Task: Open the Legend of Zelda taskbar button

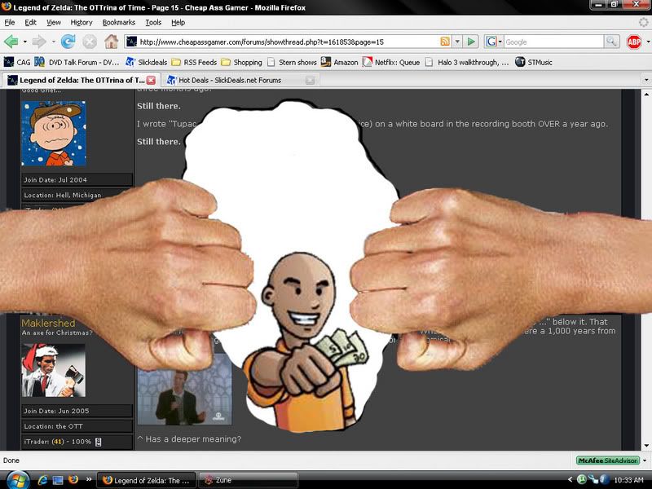Action: pyautogui.click(x=146, y=480)
